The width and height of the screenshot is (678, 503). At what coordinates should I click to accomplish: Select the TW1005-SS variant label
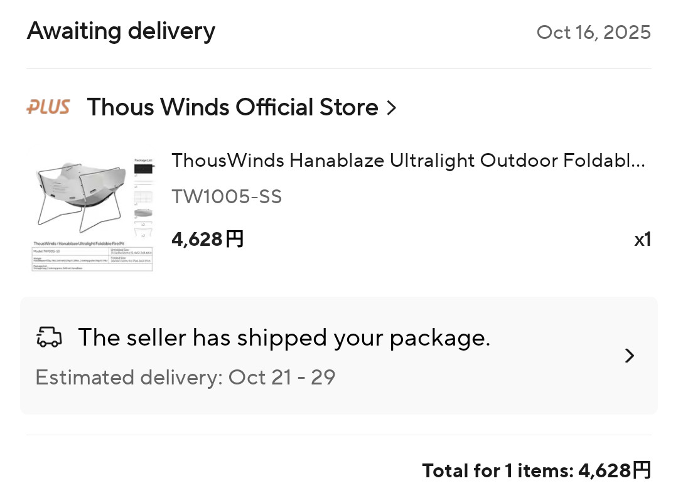coord(227,197)
